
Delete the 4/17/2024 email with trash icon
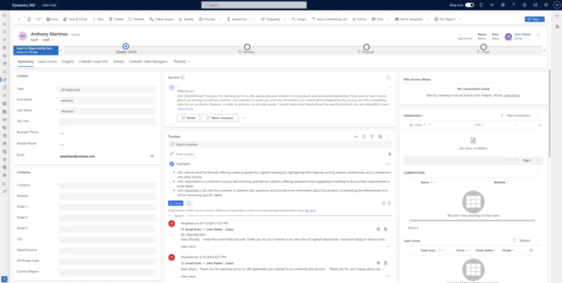(385, 229)
